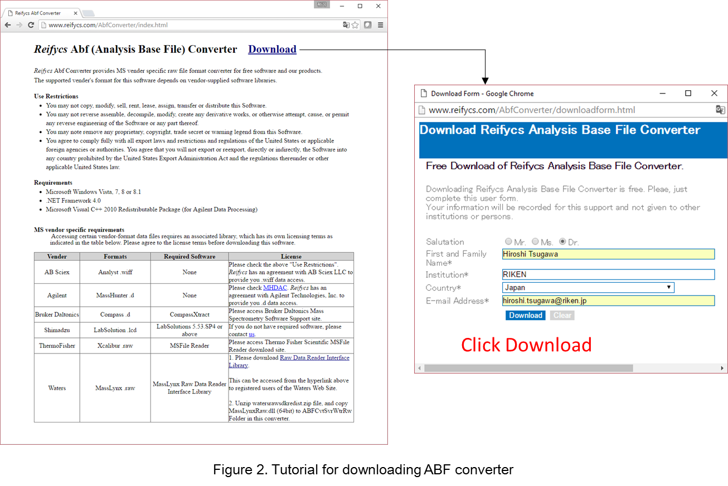The height and width of the screenshot is (486, 728).
Task: Click the translate icon in the main address bar
Action: 346,25
